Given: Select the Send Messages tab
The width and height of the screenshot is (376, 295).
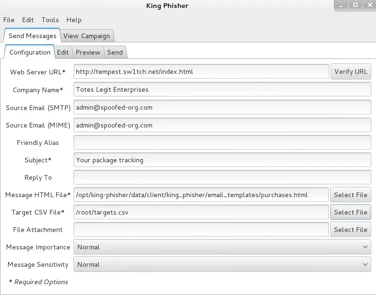Looking at the screenshot, I should click(33, 36).
